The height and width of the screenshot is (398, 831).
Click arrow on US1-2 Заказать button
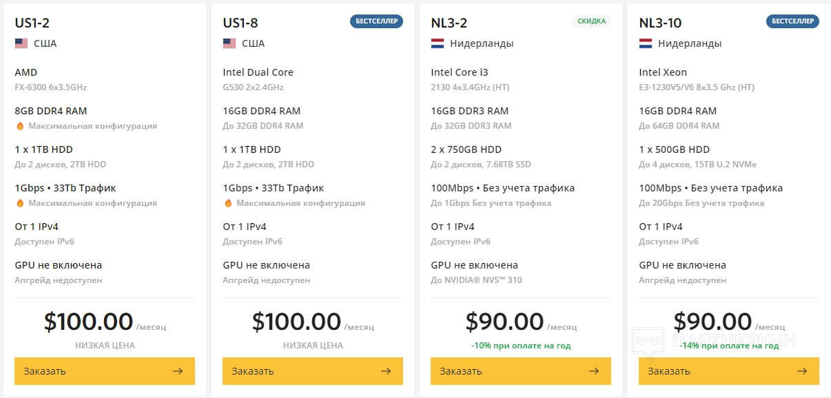tap(178, 371)
